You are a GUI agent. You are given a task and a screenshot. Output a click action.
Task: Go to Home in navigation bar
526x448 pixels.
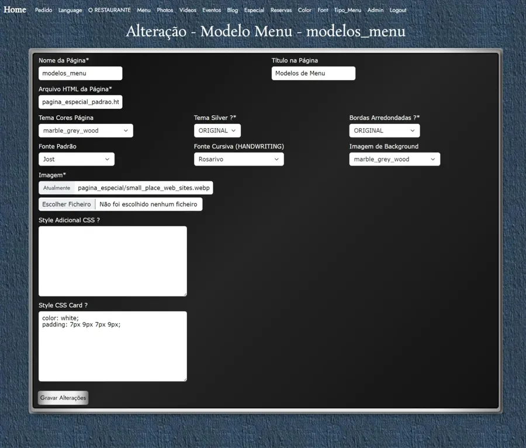click(x=15, y=10)
